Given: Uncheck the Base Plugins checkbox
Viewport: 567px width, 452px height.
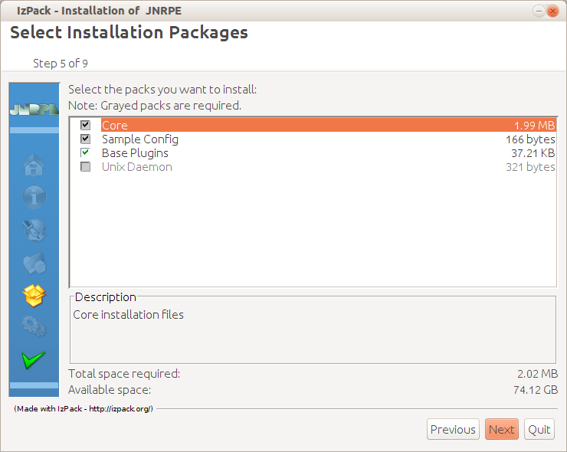Looking at the screenshot, I should click(x=85, y=152).
